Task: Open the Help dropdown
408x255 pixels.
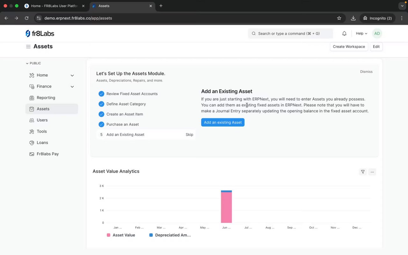Action: [x=361, y=33]
